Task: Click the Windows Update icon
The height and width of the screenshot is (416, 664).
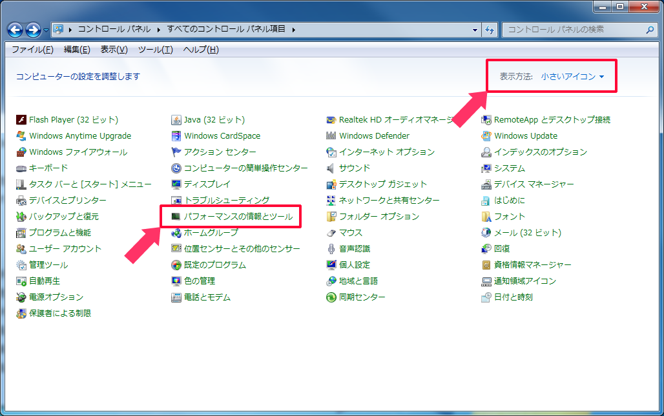Action: 486,135
